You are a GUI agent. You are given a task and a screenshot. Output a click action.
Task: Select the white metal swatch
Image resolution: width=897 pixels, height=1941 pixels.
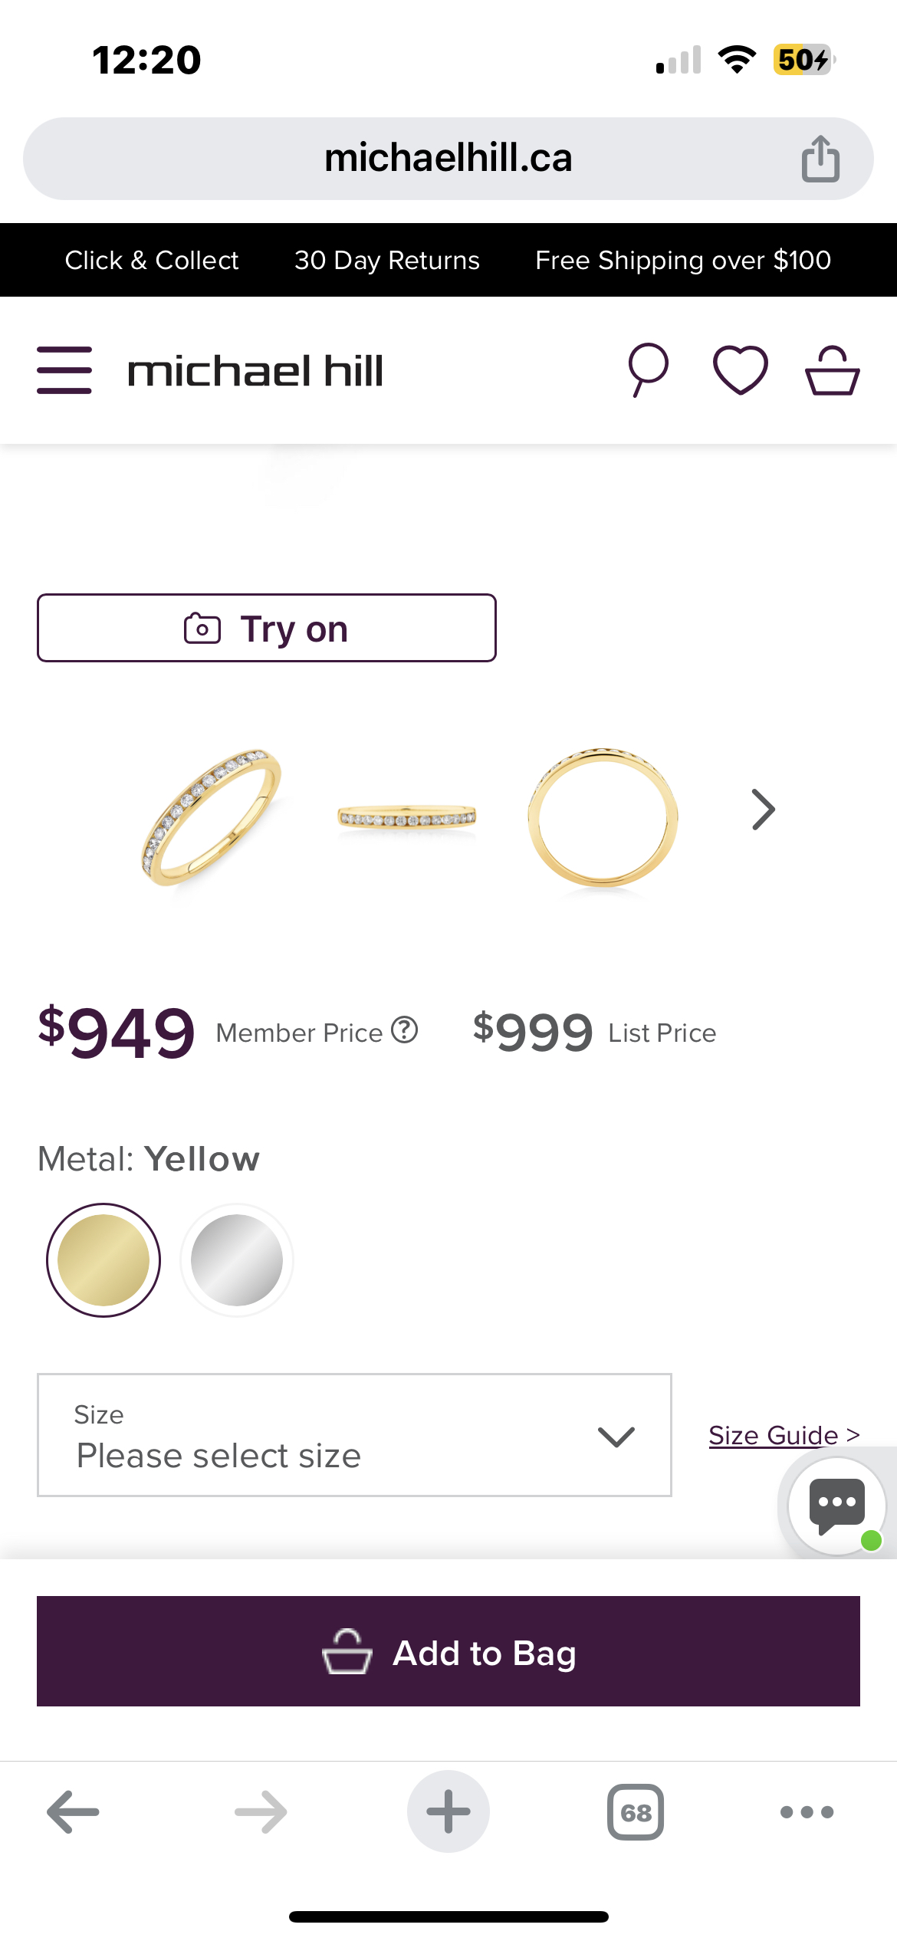237,1260
